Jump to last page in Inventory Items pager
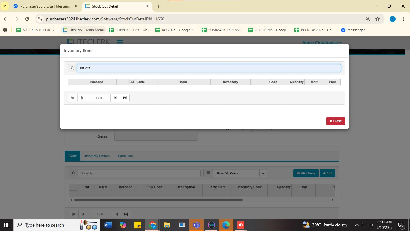 (125, 98)
